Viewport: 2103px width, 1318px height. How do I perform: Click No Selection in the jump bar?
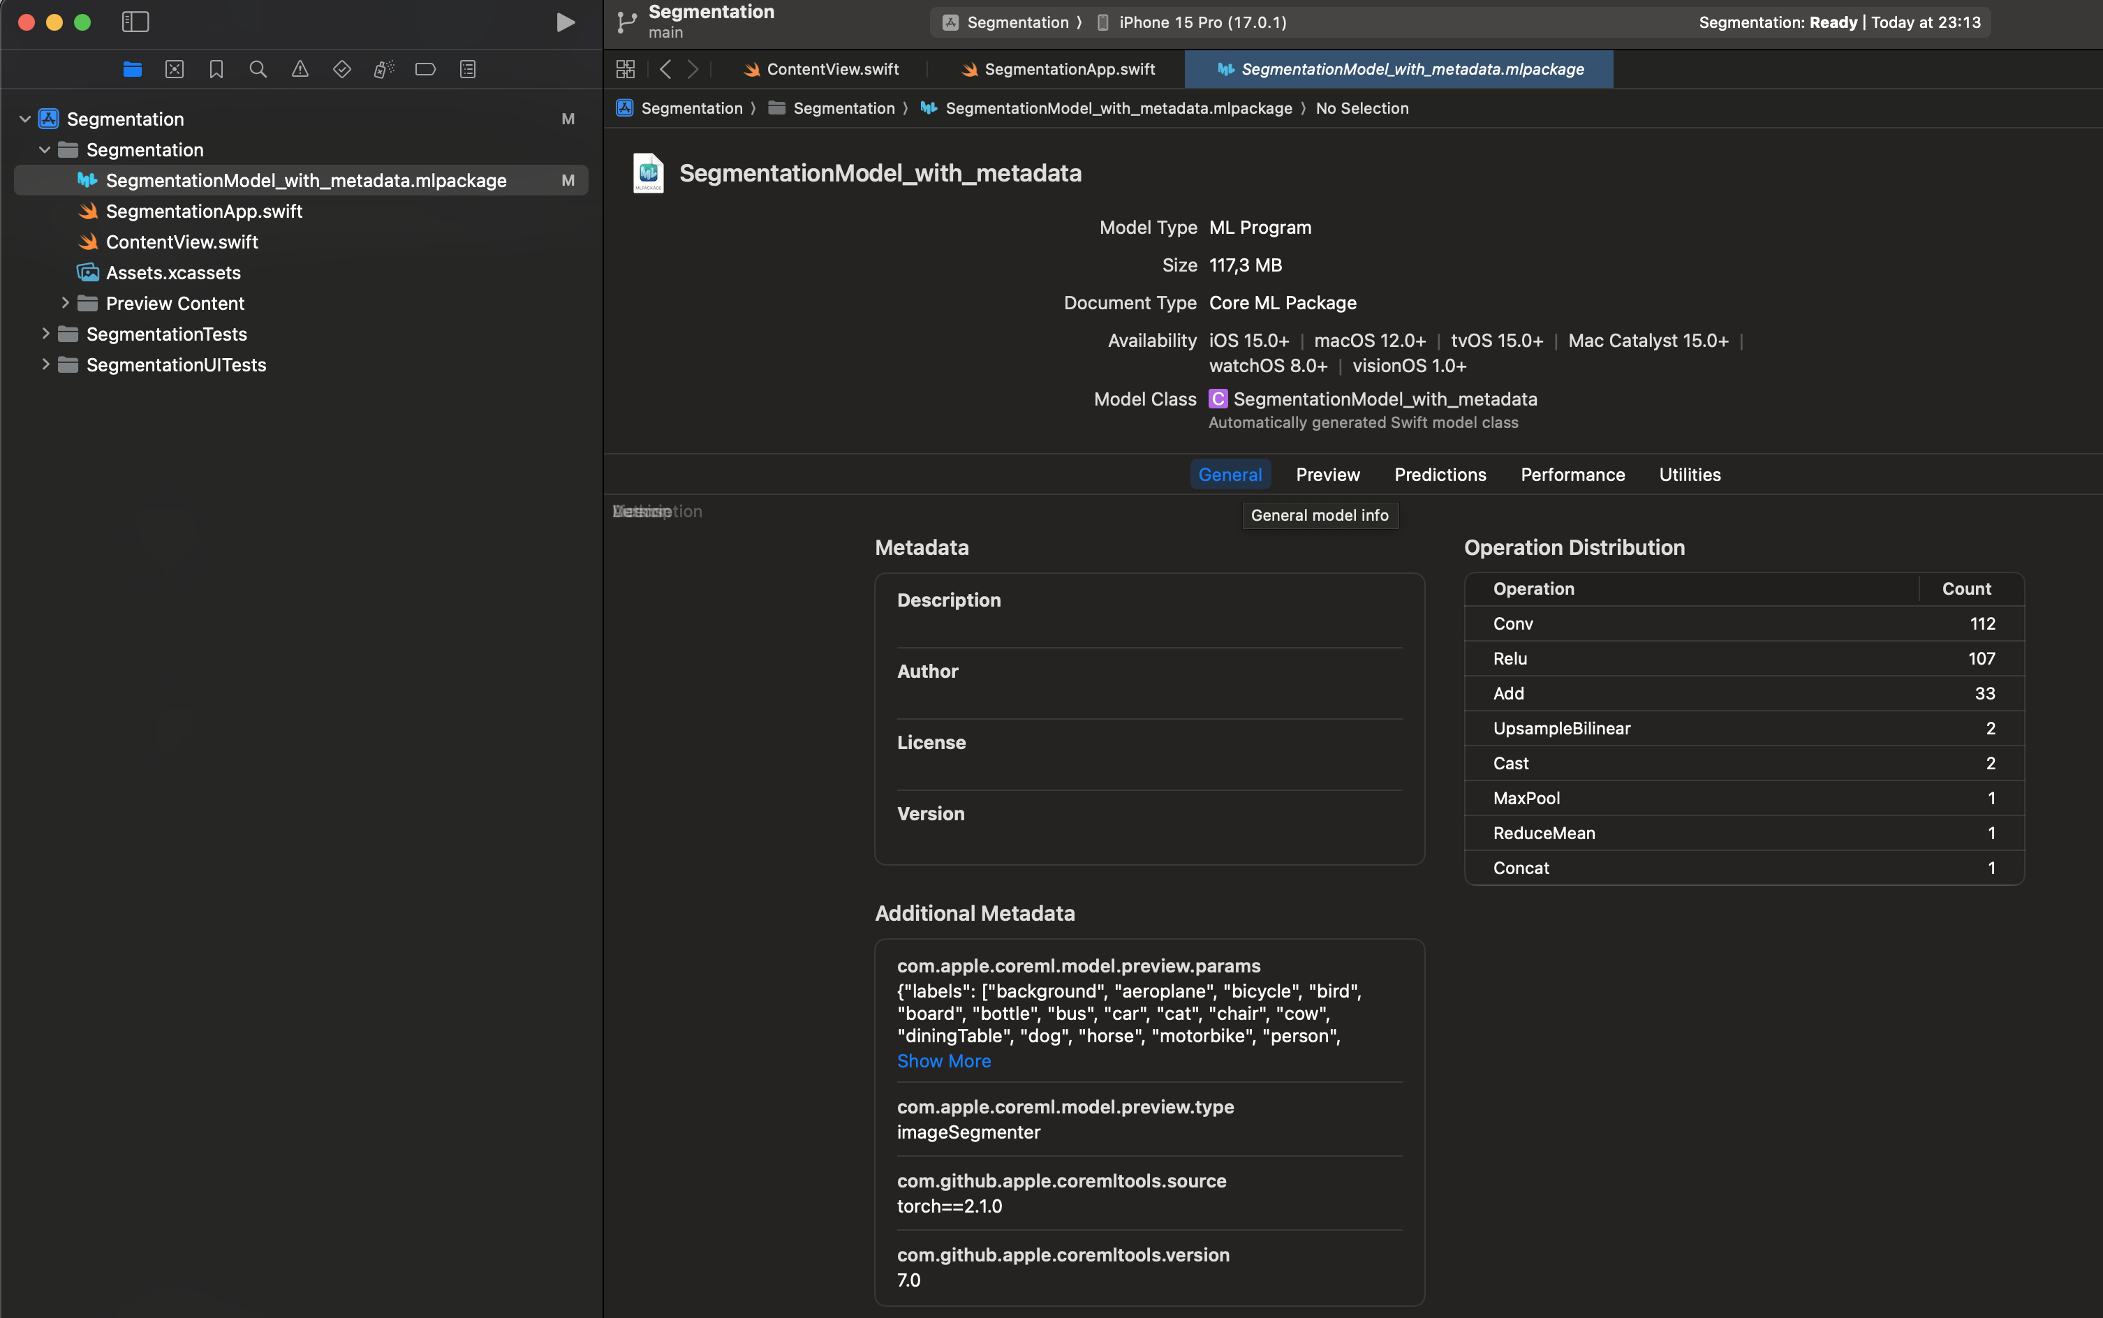tap(1362, 108)
